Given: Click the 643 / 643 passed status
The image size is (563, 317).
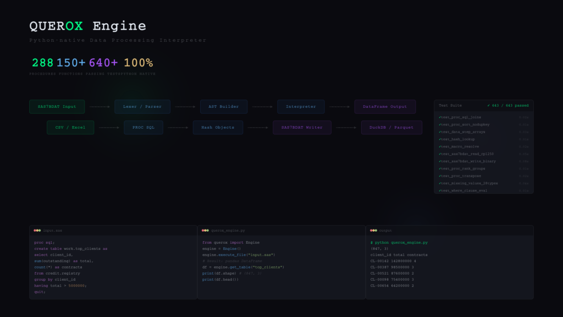Looking at the screenshot, I should pos(507,106).
